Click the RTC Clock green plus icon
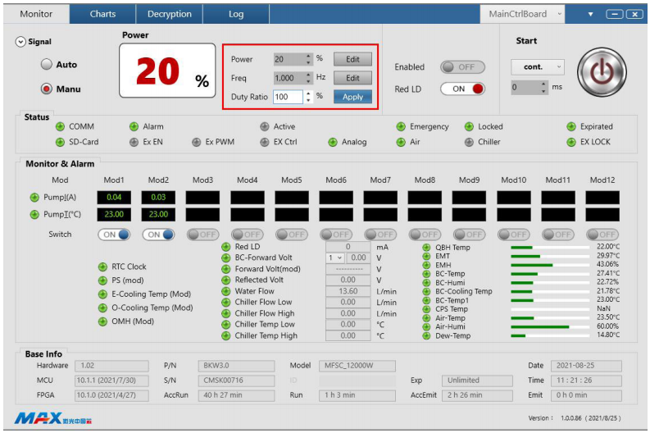 (x=102, y=267)
